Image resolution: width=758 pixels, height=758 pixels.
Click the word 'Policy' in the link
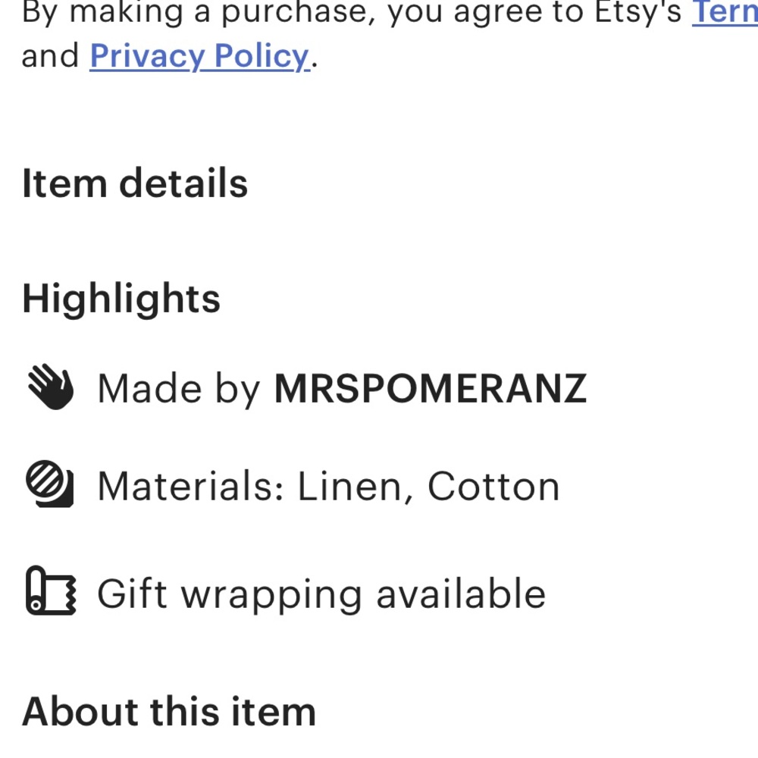[262, 57]
